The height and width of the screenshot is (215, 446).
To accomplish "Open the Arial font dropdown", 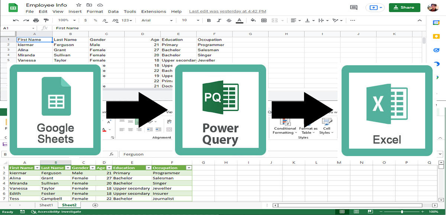I will 157,20.
